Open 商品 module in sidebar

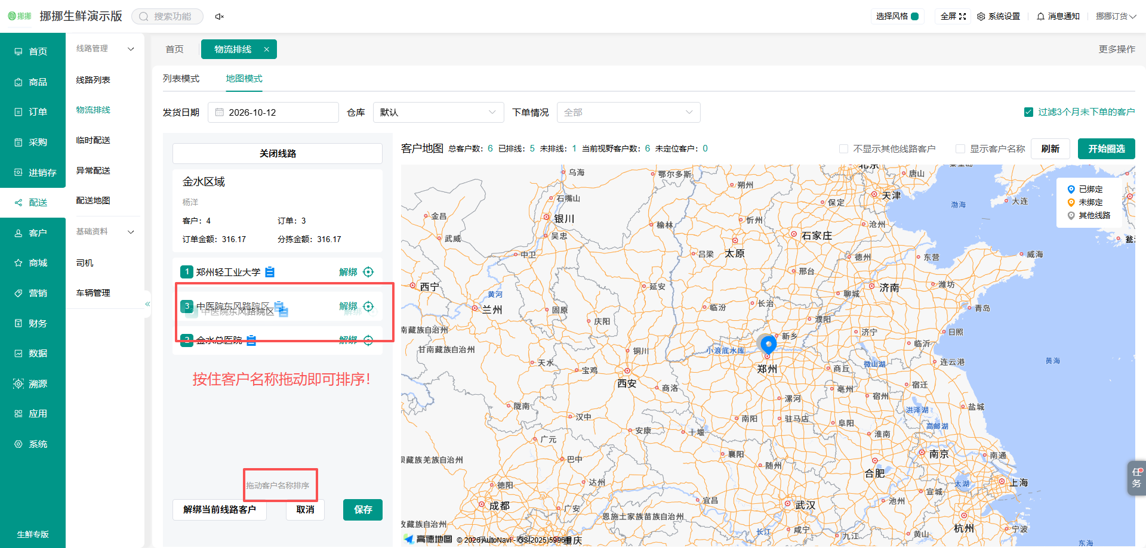coord(33,82)
